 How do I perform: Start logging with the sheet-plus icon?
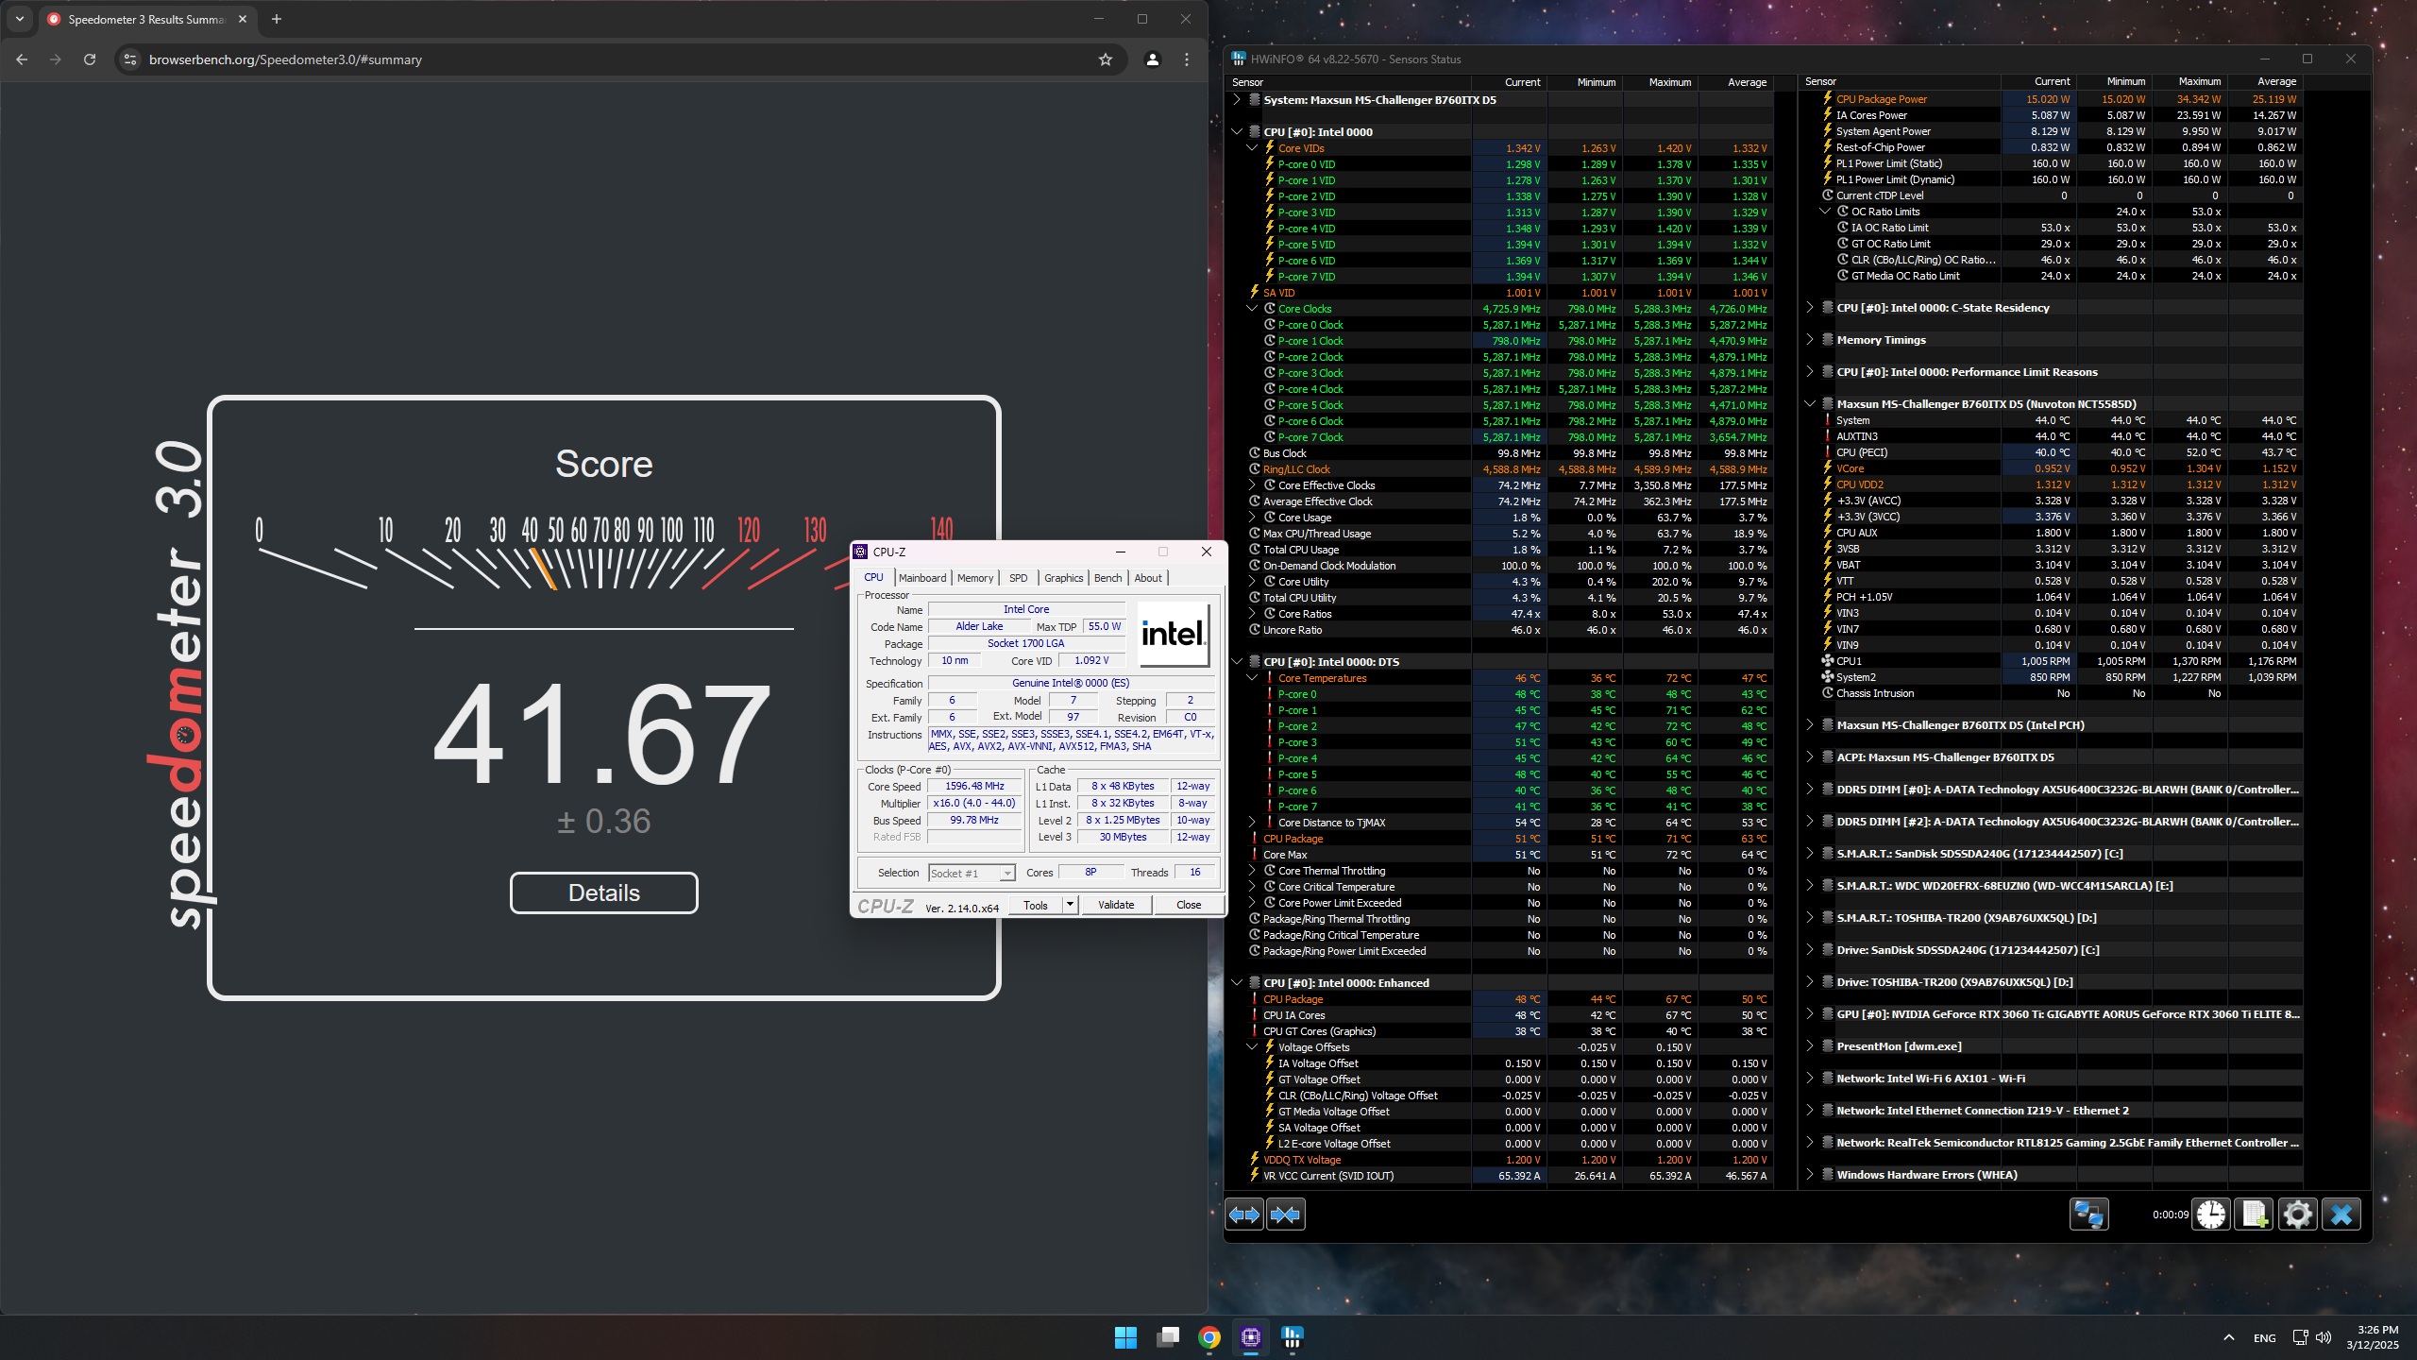click(2254, 1215)
